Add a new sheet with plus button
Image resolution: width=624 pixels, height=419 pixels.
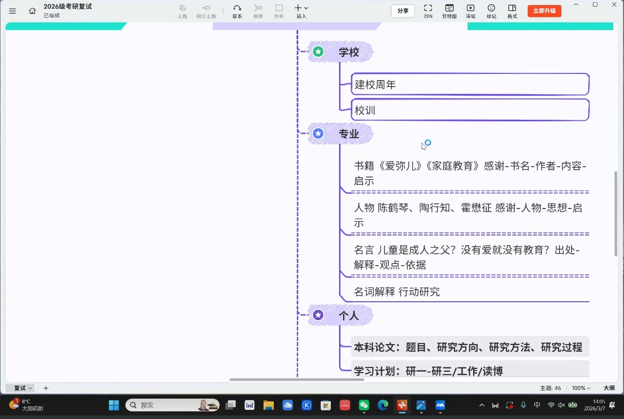(x=46, y=388)
